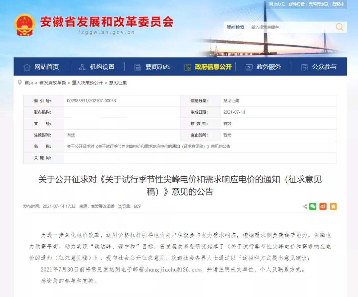Click the source text 省发展改革委
The width and height of the screenshot is (358, 297).
(x=103, y=207)
